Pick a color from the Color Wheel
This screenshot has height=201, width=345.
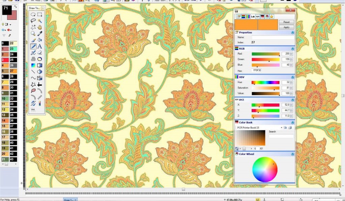coord(264,170)
